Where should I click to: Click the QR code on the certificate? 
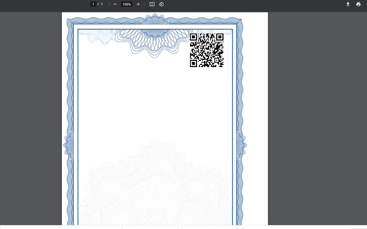pos(207,50)
